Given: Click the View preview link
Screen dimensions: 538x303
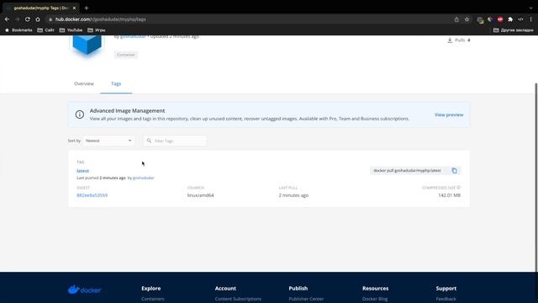Looking at the screenshot, I should [x=449, y=114].
